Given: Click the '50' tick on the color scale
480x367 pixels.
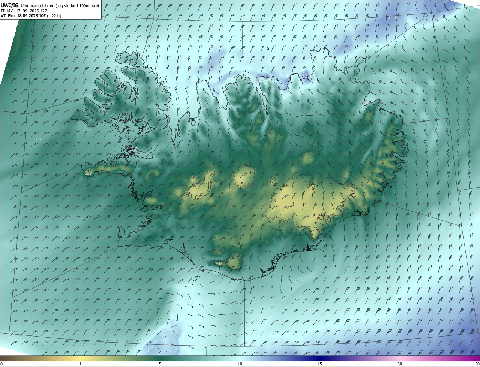Looking at the screenshot, I should click(477, 364).
